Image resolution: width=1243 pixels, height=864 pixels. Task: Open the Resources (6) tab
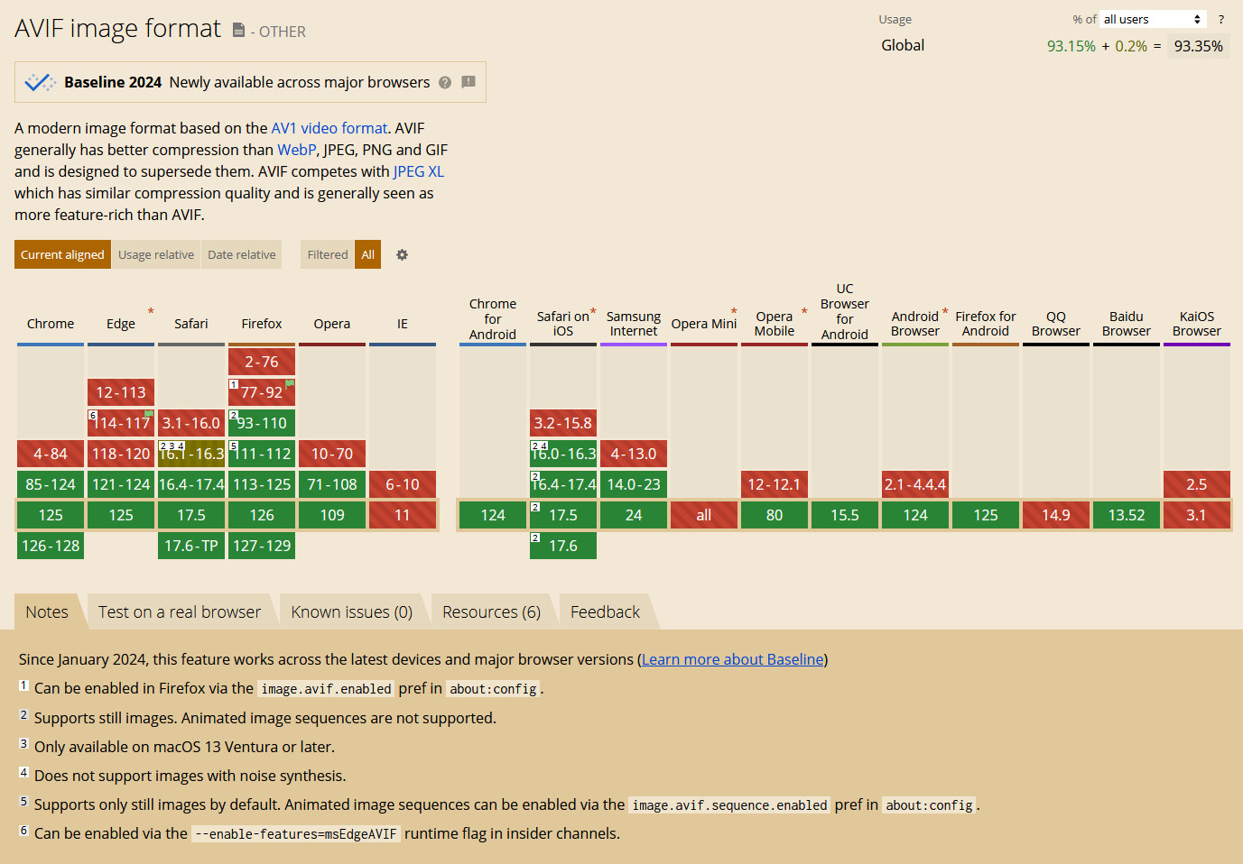pyautogui.click(x=492, y=611)
